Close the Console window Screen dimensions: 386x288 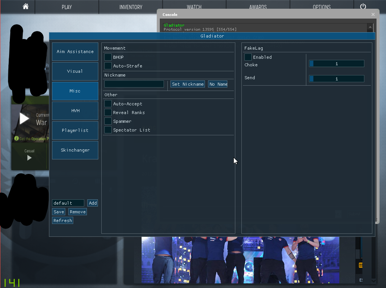click(373, 14)
